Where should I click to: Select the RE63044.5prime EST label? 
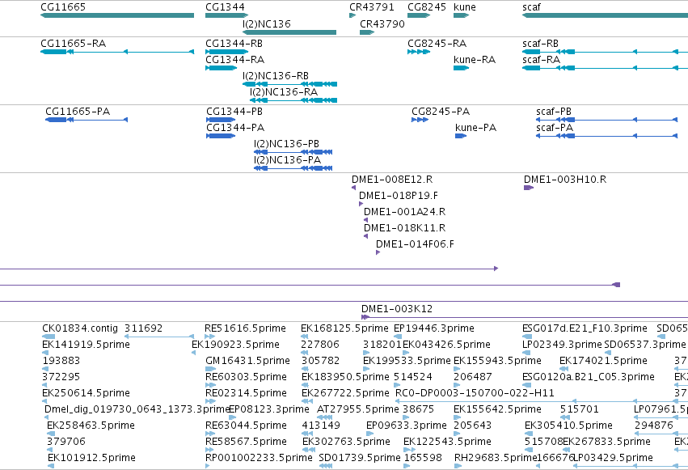coord(246,426)
